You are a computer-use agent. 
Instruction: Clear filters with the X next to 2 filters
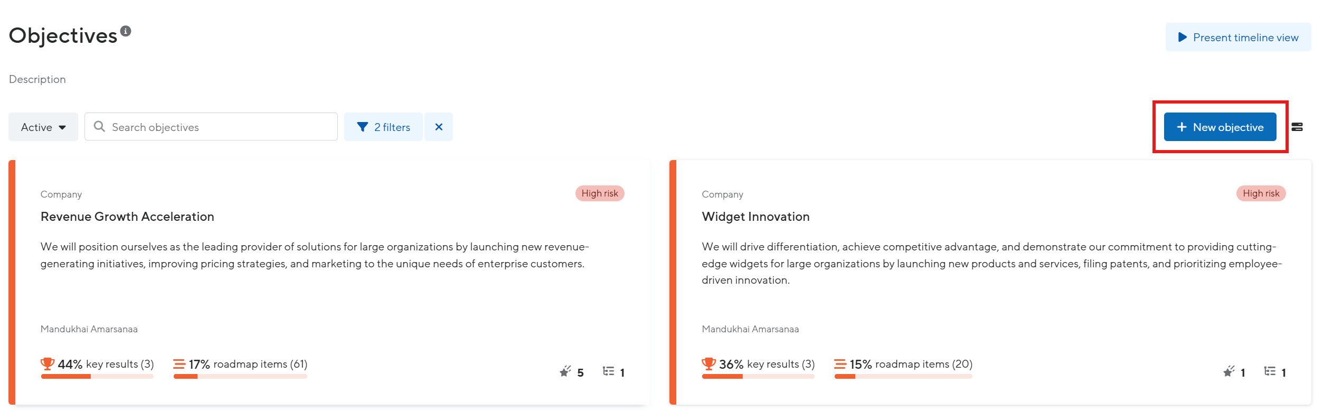pos(439,127)
